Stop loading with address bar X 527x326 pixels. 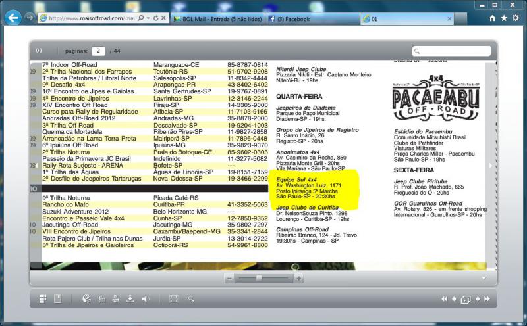pos(163,18)
